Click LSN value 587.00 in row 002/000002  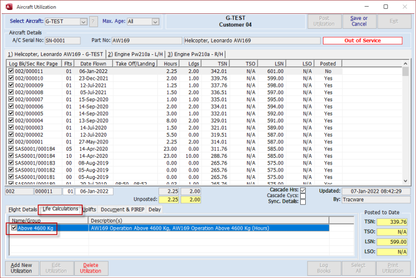click(275, 135)
